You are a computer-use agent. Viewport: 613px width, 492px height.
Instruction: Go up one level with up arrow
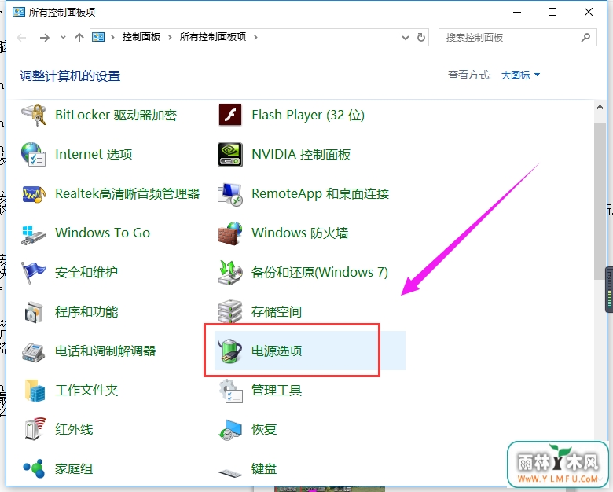(x=79, y=38)
